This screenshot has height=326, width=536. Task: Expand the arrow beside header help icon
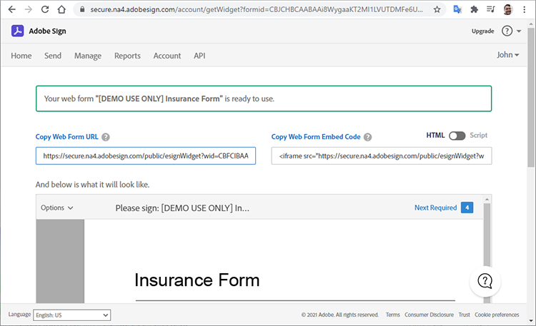tap(519, 31)
